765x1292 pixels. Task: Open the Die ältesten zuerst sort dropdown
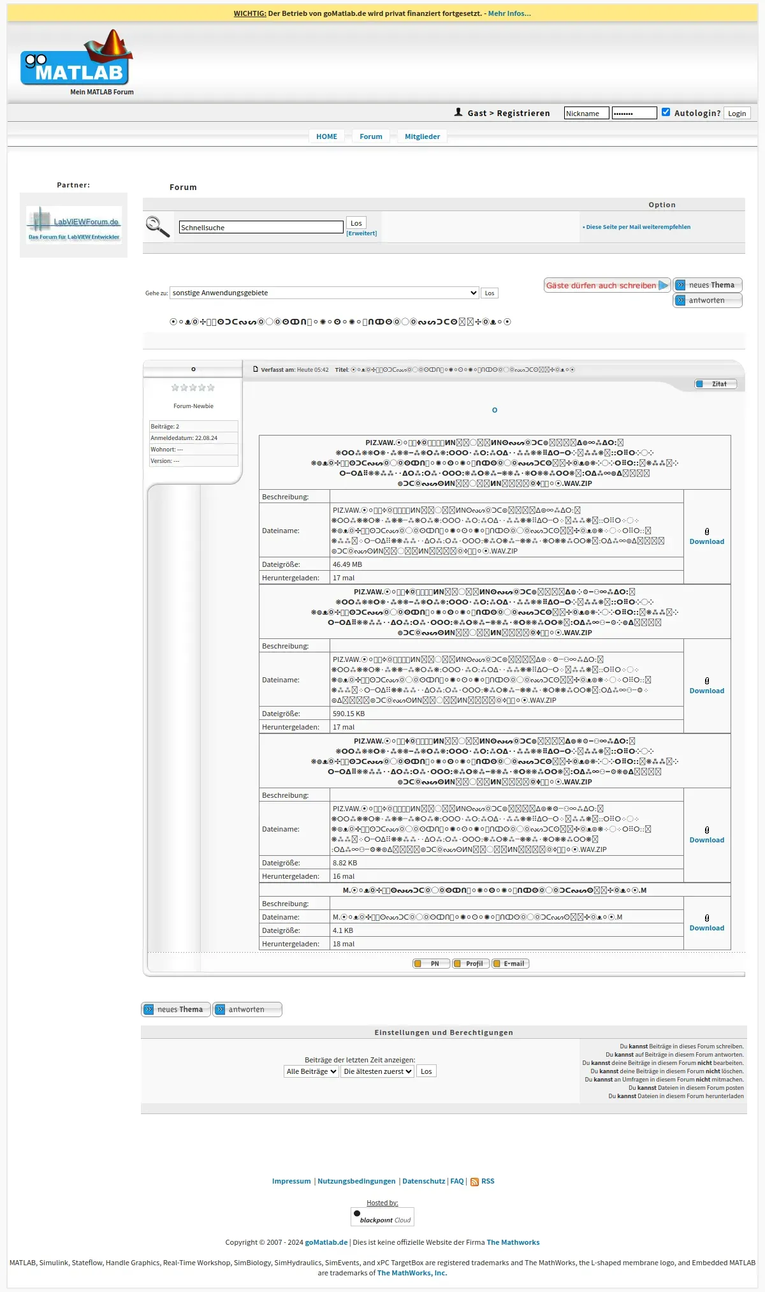point(377,1071)
